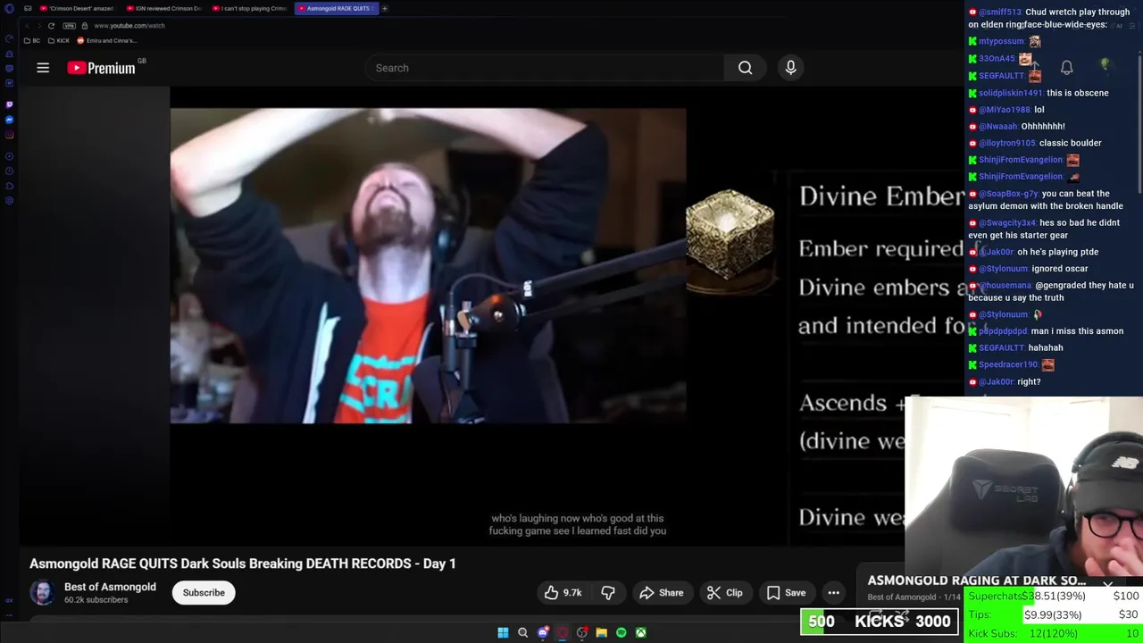The height and width of the screenshot is (643, 1143).
Task: Switch to IGN reviewed Crimson tab
Action: point(163,8)
